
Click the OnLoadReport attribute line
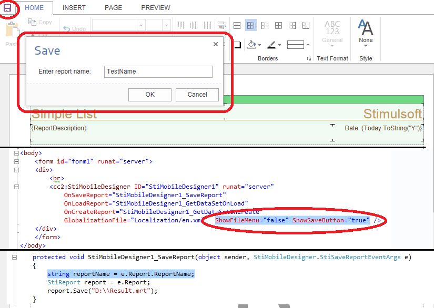pyautogui.click(x=156, y=203)
